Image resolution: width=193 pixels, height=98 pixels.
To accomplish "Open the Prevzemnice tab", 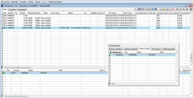I will tap(156, 49).
